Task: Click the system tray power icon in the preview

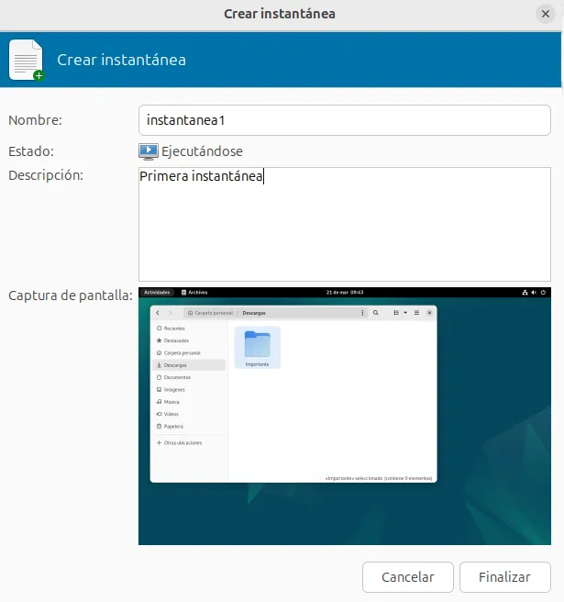Action: pyautogui.click(x=544, y=292)
